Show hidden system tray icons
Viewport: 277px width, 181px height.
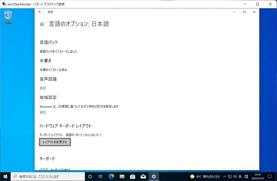[x=225, y=176]
